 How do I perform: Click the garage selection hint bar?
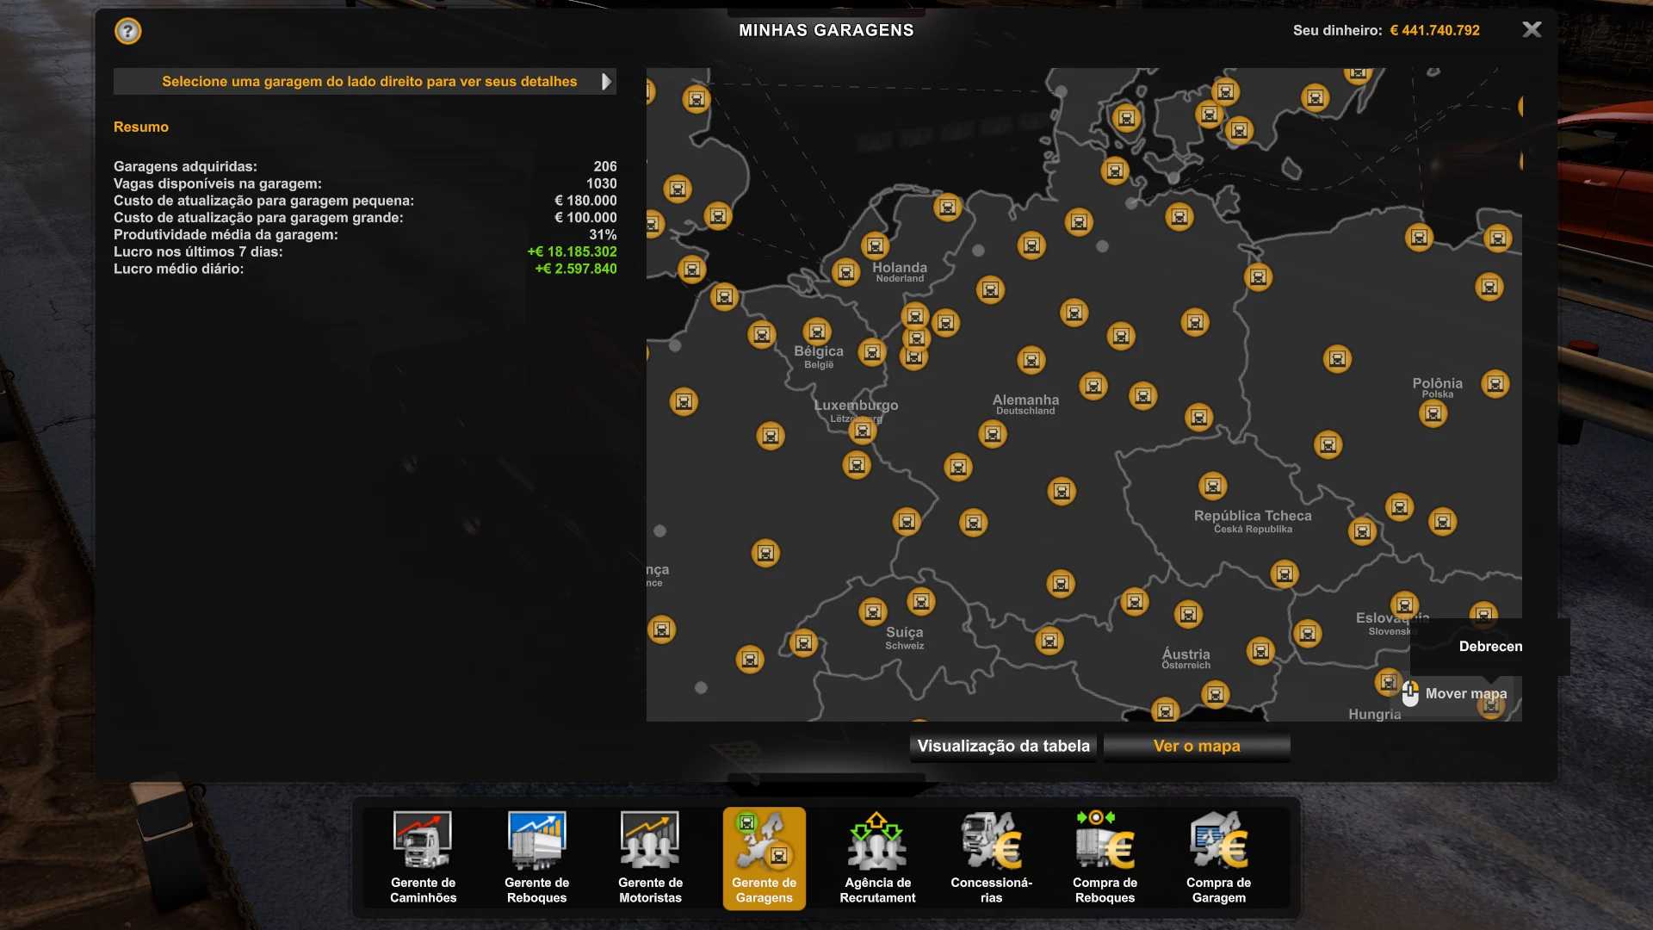pos(368,82)
